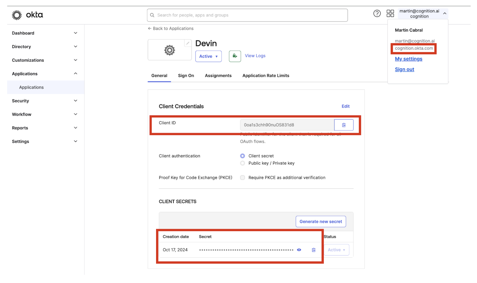Click the search magnifier icon
Viewport: 477px width, 283px height.
tap(152, 15)
